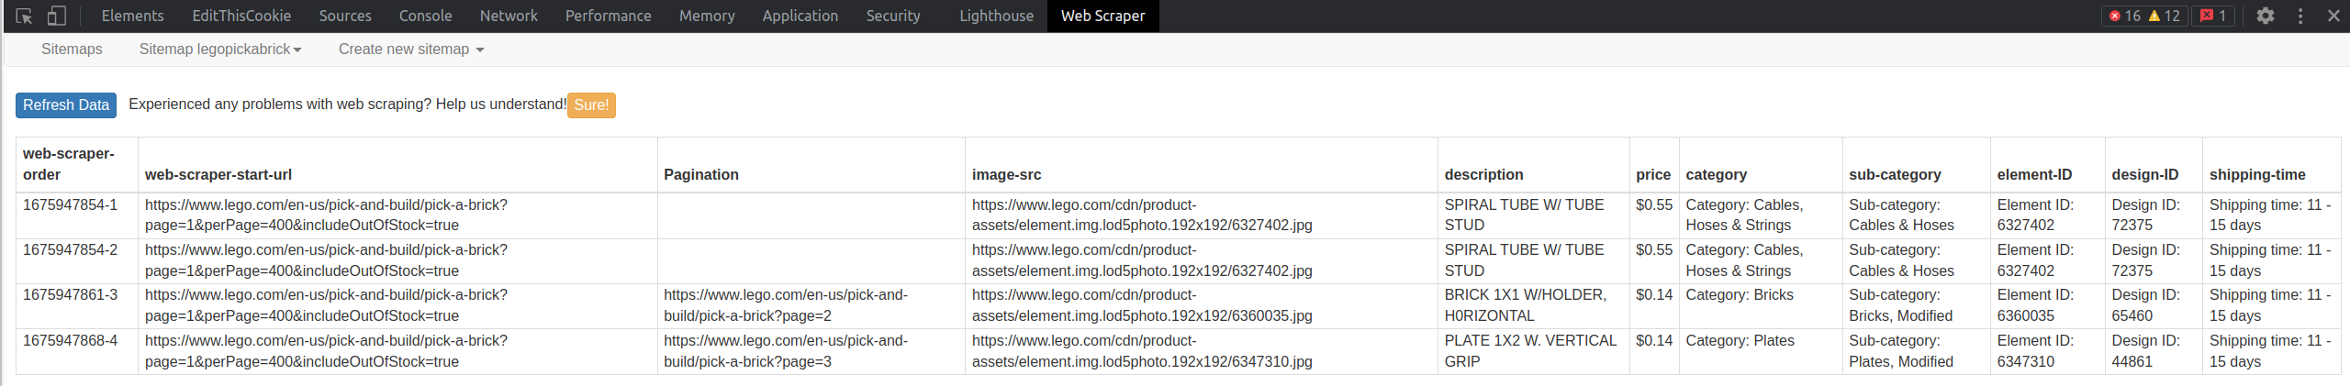Click the inspect element picker icon
The height and width of the screenshot is (386, 2350).
[x=25, y=16]
